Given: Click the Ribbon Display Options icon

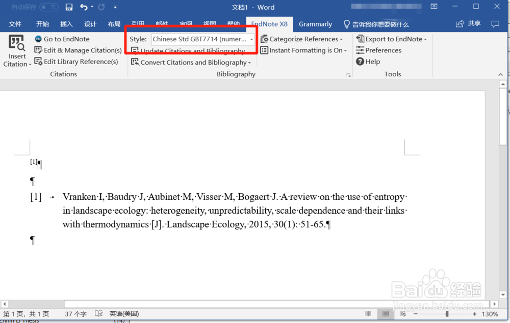Looking at the screenshot, I should coord(434,7).
